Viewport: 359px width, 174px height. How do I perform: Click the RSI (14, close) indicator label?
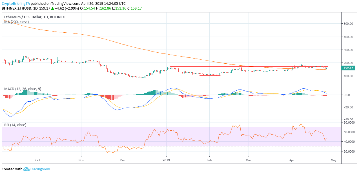pos(15,125)
